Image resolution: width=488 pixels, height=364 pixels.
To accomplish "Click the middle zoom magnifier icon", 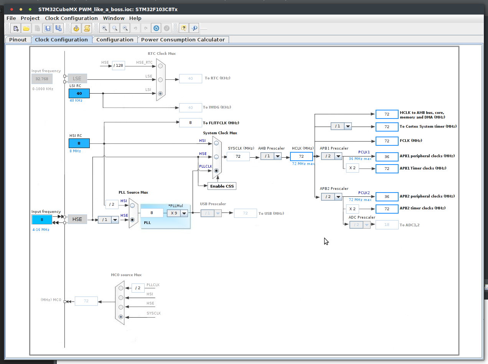I will click(114, 28).
